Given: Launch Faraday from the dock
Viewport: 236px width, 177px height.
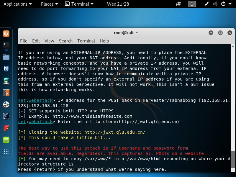Looking at the screenshot, I should (x=6, y=128).
